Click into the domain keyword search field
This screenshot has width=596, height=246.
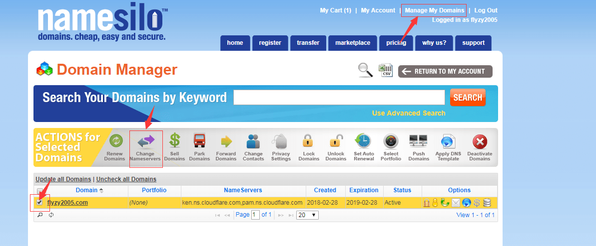click(x=339, y=98)
